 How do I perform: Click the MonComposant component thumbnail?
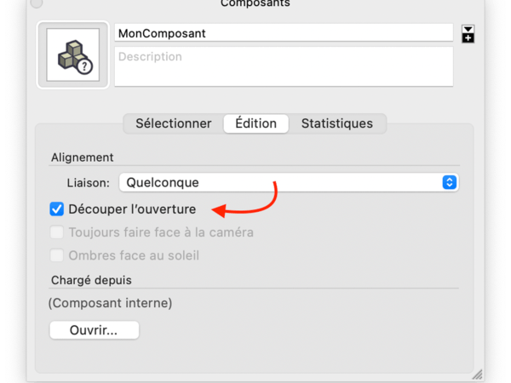pyautogui.click(x=72, y=55)
